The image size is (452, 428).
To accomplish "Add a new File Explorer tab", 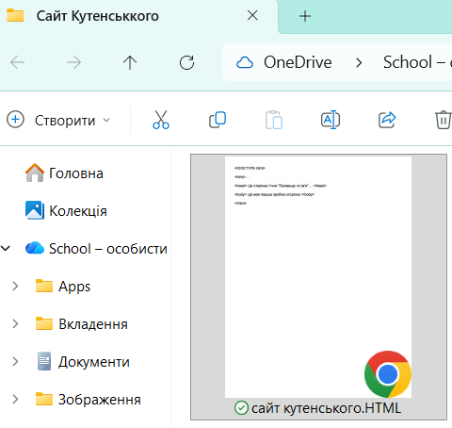I will point(305,16).
